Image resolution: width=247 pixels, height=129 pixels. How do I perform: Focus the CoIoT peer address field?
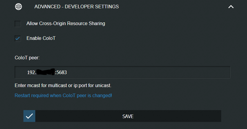pyautogui.click(x=122, y=72)
